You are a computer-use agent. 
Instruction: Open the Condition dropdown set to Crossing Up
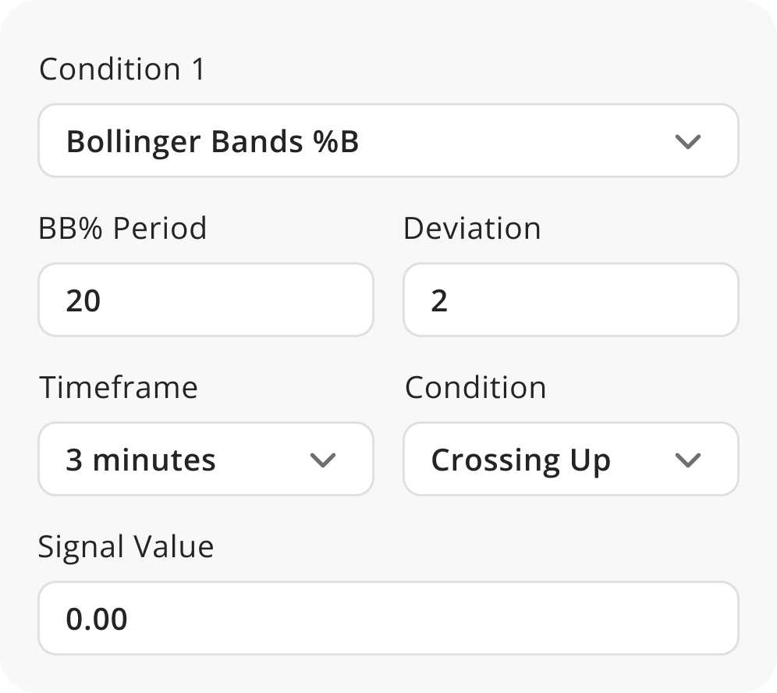click(570, 460)
